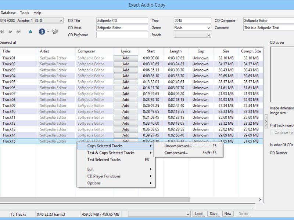
Task: Choose Uncompressed... from the submenu
Action: pyautogui.click(x=178, y=146)
